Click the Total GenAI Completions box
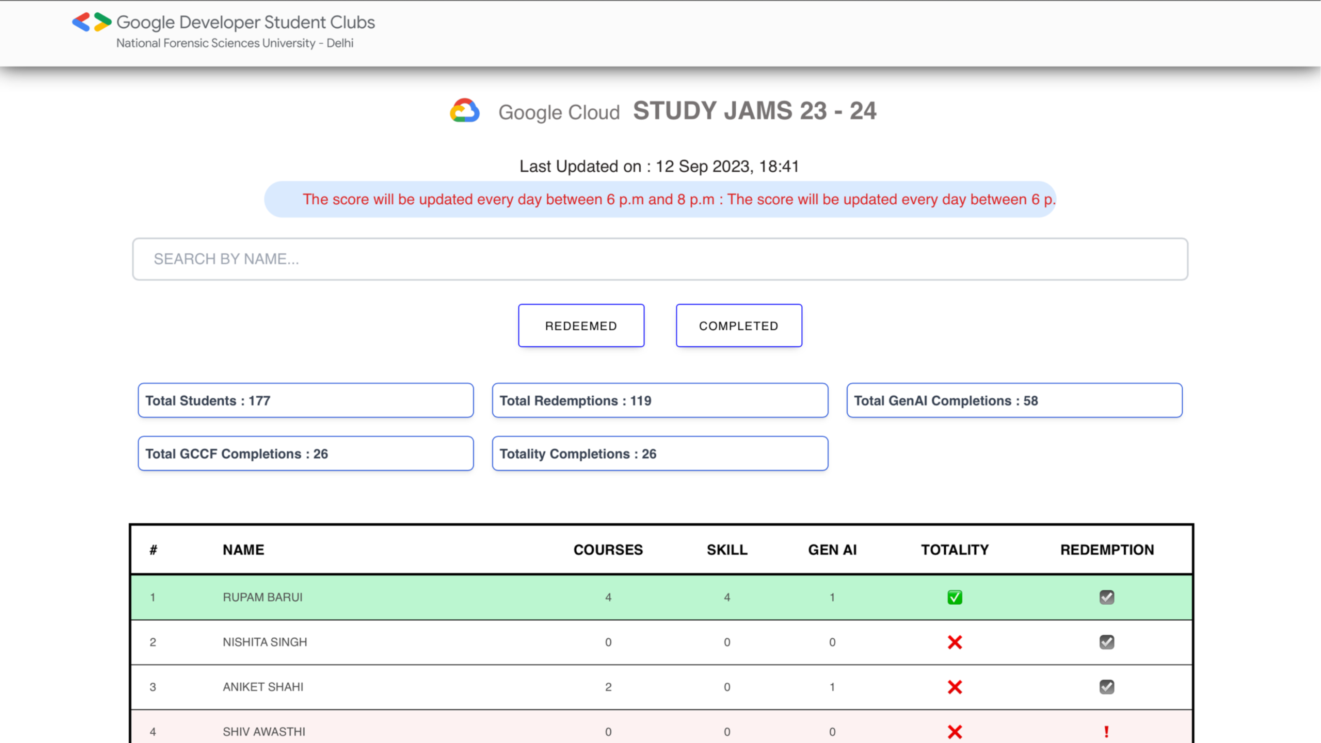Viewport: 1321px width, 743px height. (x=1014, y=400)
